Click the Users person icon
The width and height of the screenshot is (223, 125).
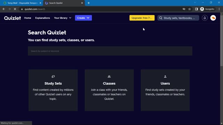pyautogui.click(x=165, y=76)
